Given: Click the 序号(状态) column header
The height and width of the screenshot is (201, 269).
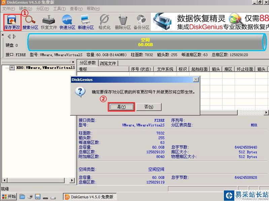Looking at the screenshot, I should [x=141, y=69].
